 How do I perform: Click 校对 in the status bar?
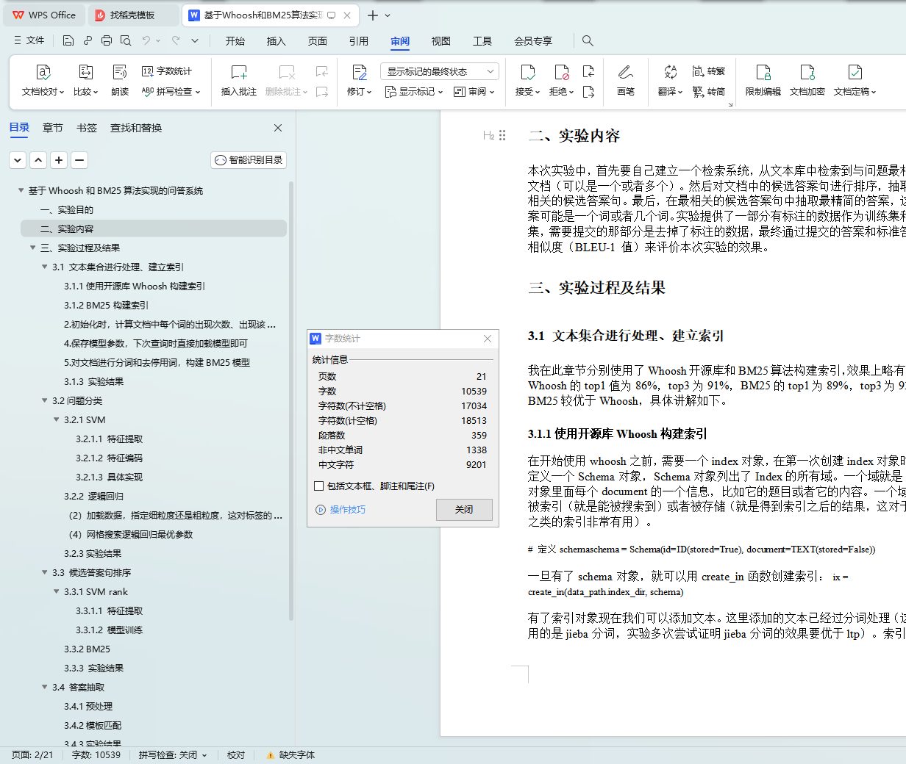[236, 754]
